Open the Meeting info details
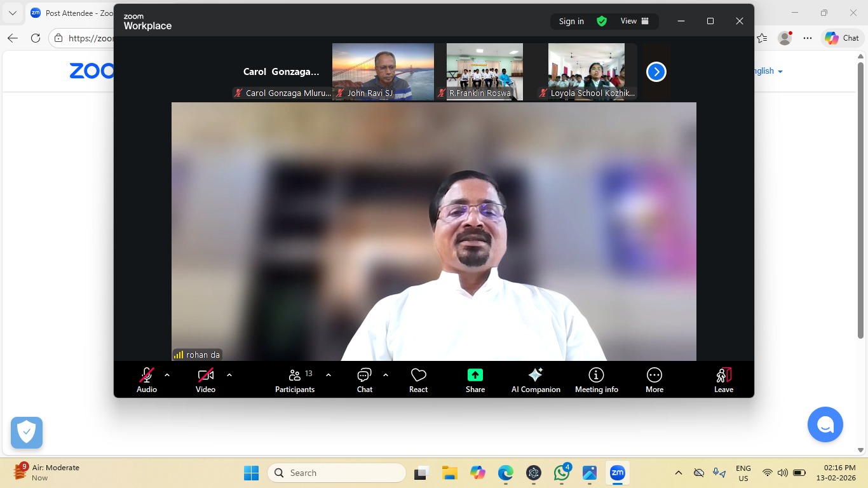This screenshot has height=488, width=868. point(596,380)
